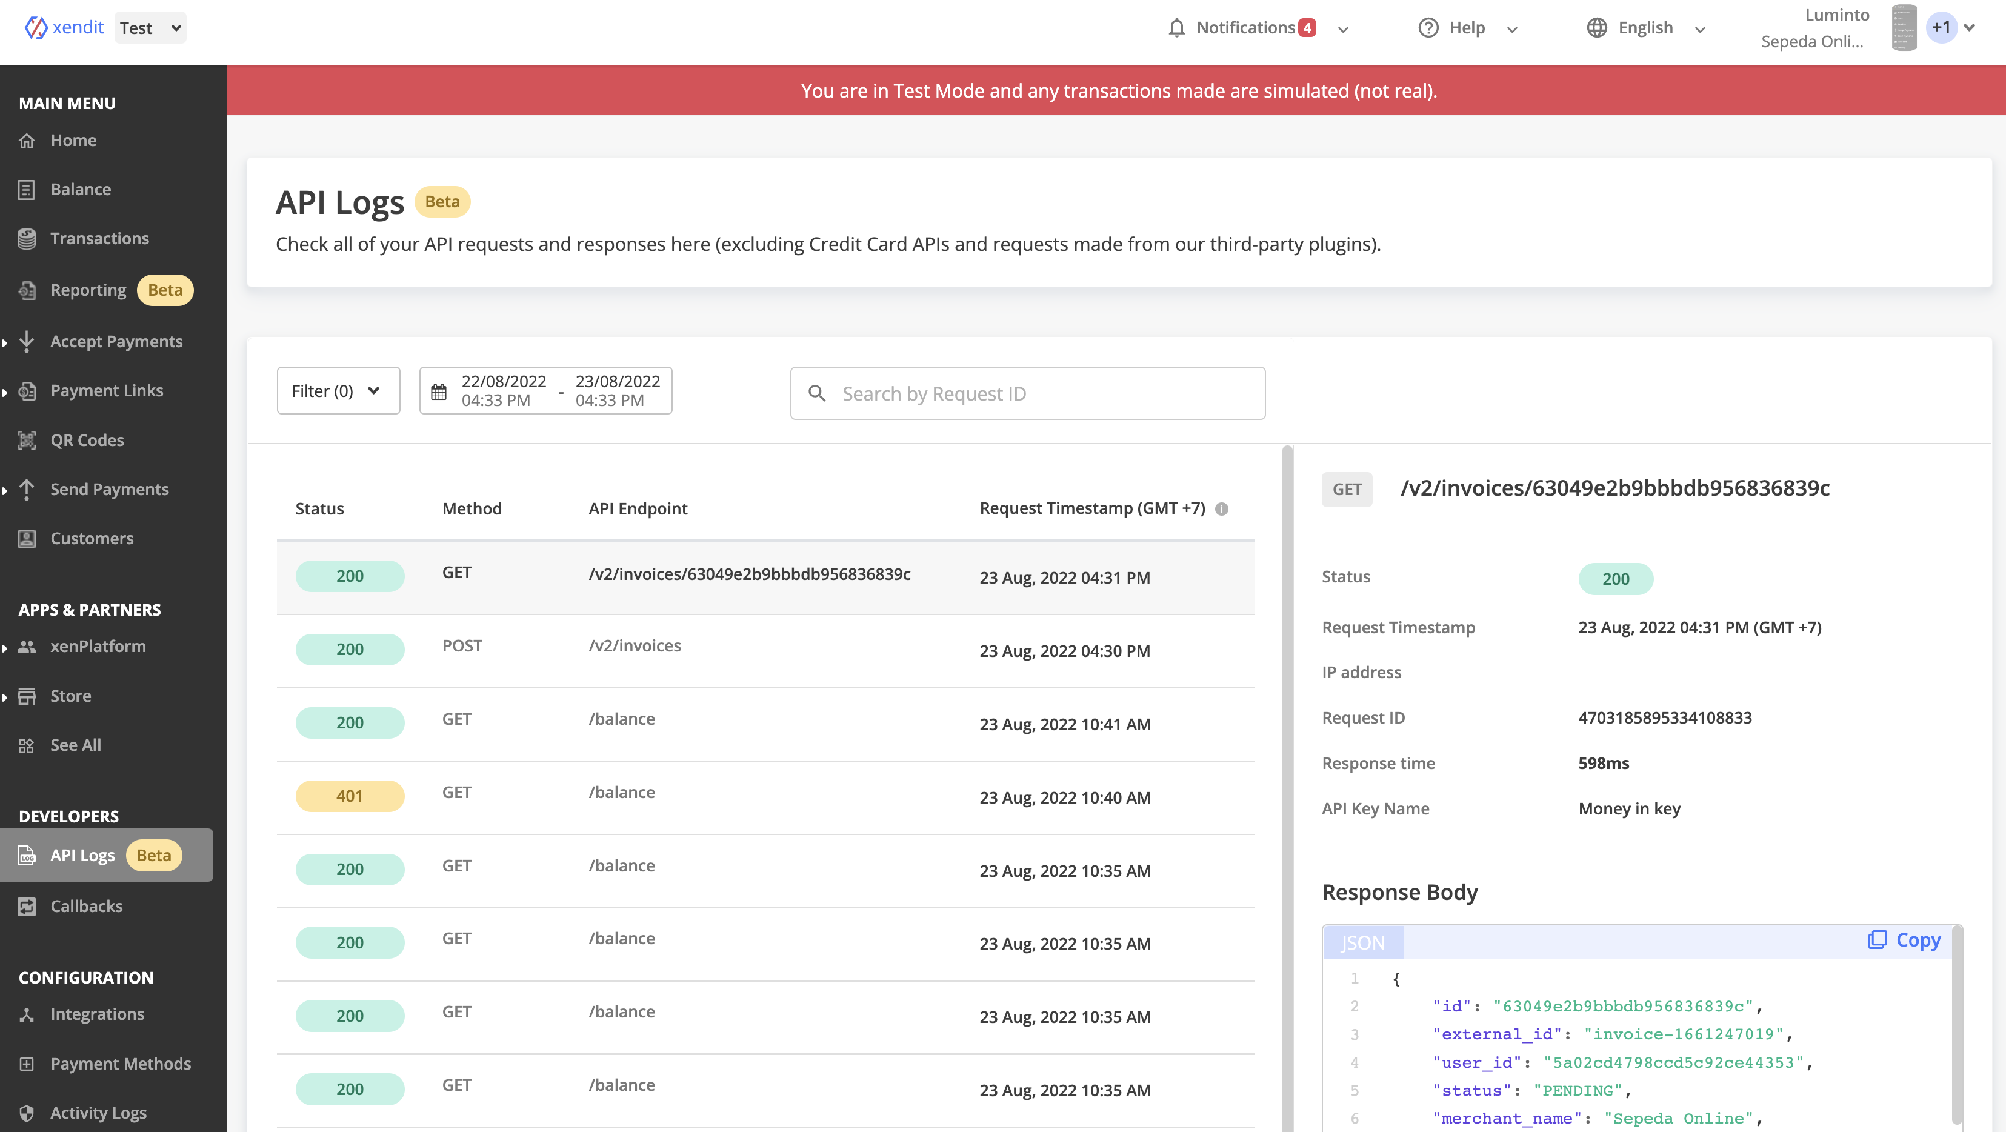Viewport: 2006px width, 1132px height.
Task: Click the API Logs icon in sidebar
Action: tap(27, 855)
